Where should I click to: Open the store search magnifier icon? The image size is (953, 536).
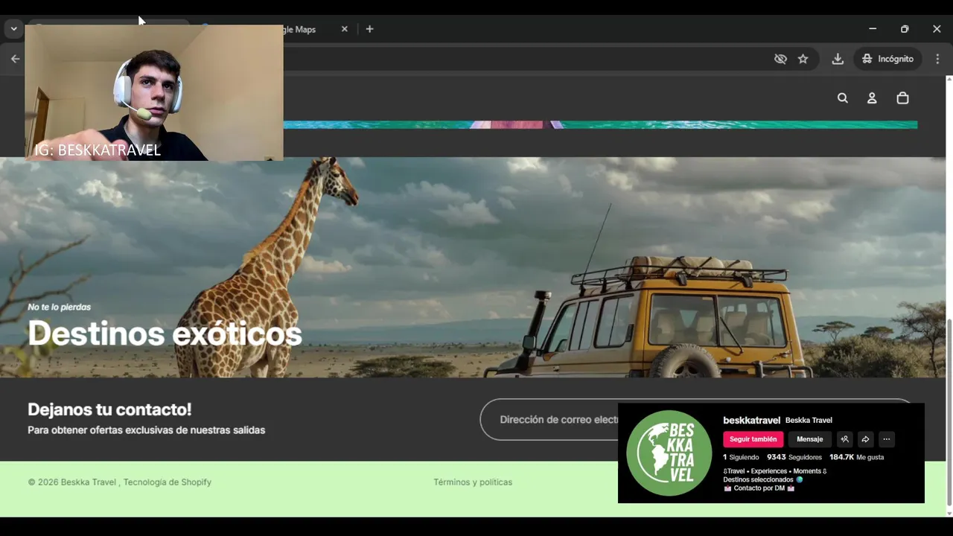pyautogui.click(x=843, y=98)
